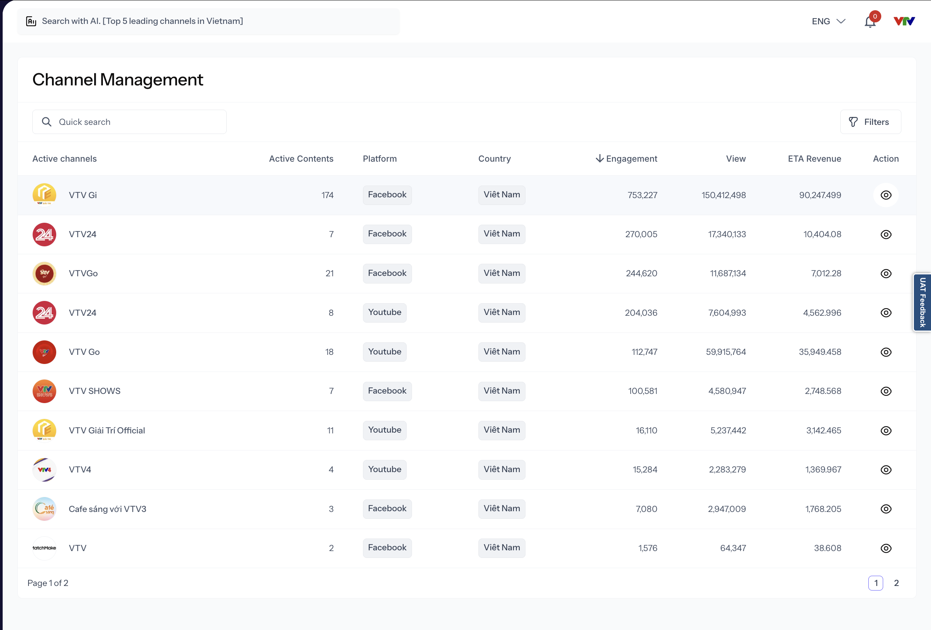931x630 pixels.
Task: Click revenue value 38.608
Action: [827, 548]
